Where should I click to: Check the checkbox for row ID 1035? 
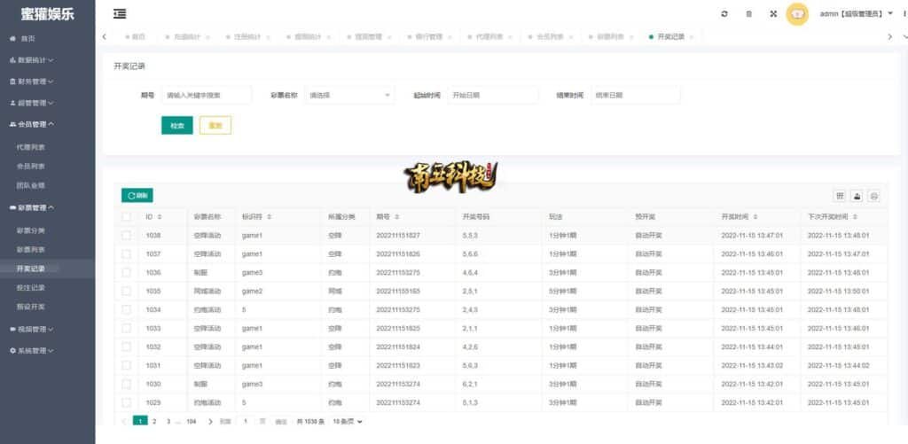tap(127, 291)
